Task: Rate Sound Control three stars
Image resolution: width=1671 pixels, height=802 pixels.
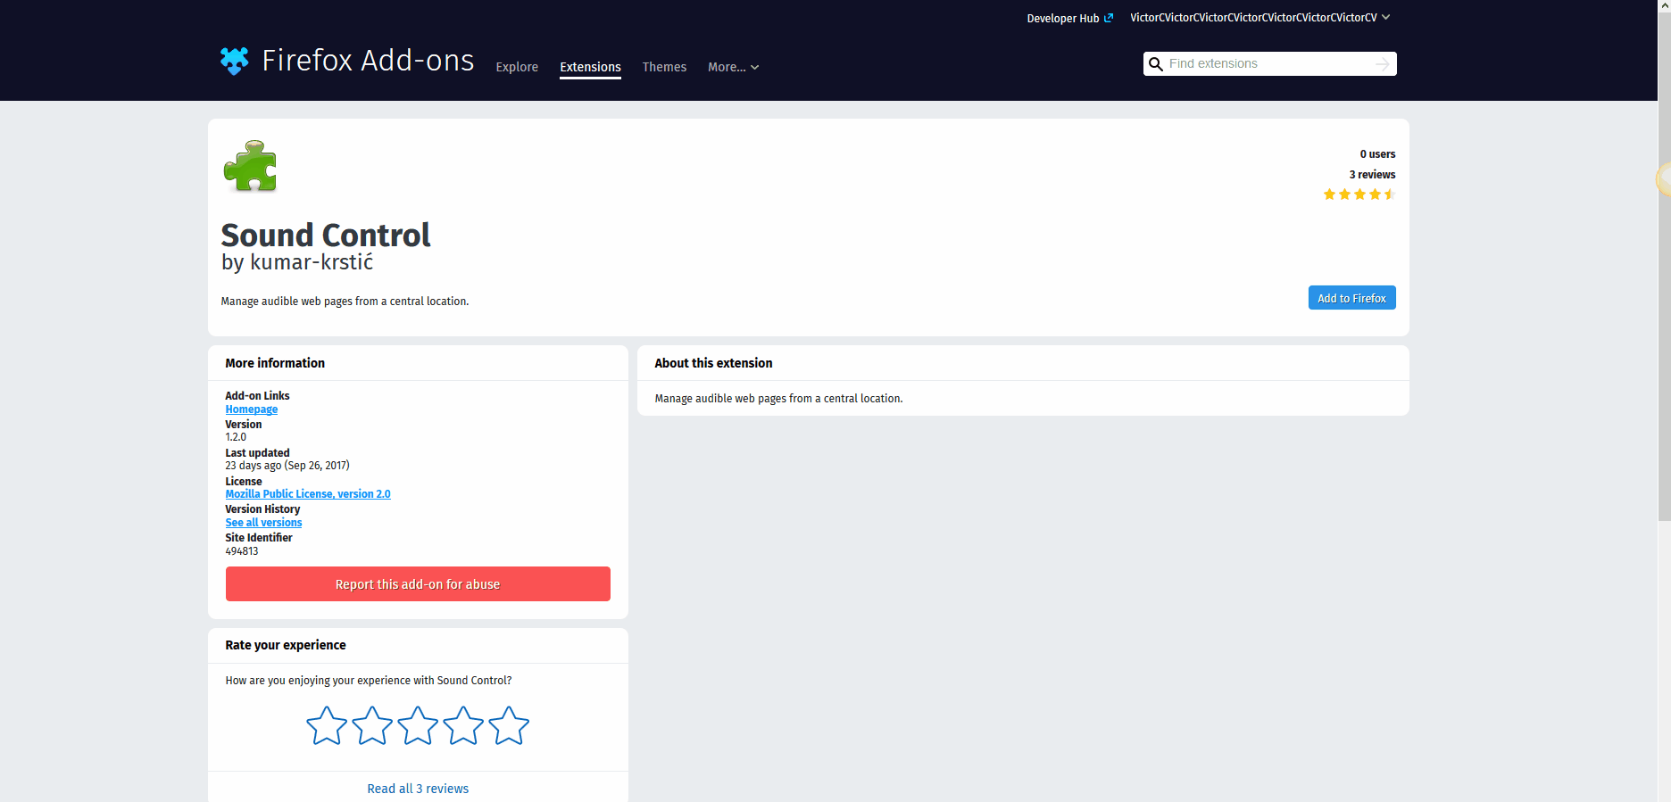Action: coord(418,726)
